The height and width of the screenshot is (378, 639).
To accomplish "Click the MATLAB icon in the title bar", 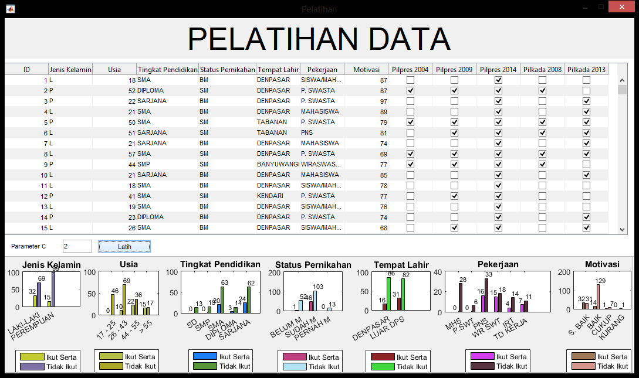I will coord(10,9).
